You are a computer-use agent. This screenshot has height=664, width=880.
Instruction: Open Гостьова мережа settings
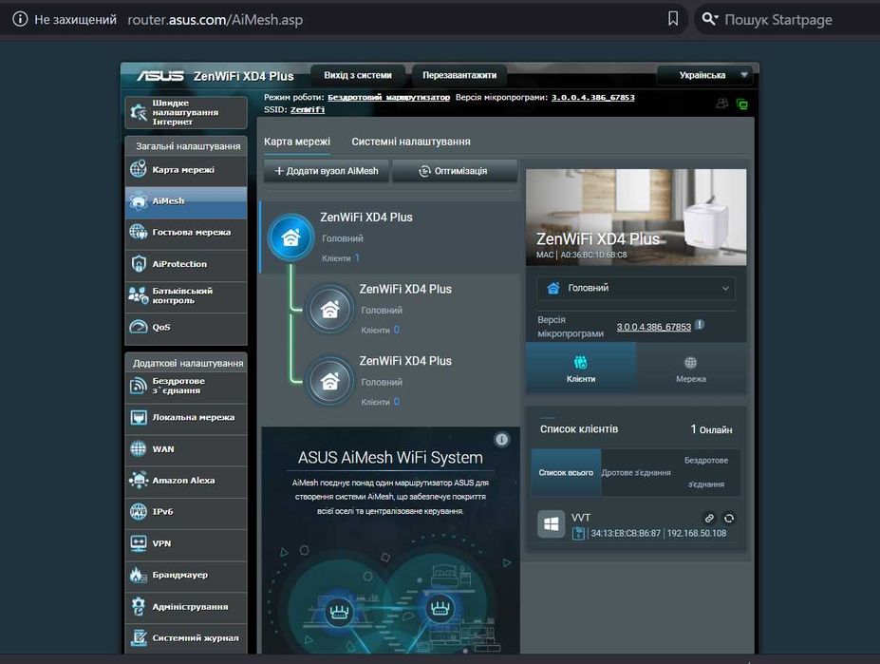click(186, 232)
